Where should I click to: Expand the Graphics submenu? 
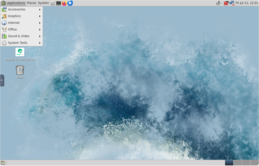point(21,16)
